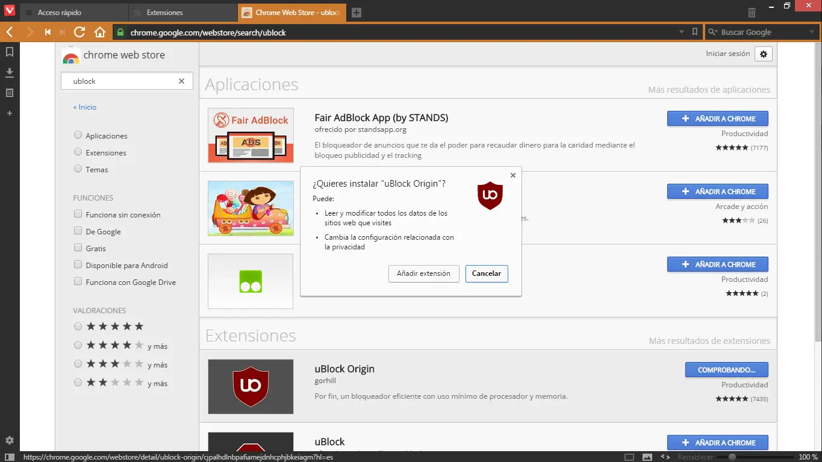Open Vivaldi settings gear in sidebar

coord(10,440)
